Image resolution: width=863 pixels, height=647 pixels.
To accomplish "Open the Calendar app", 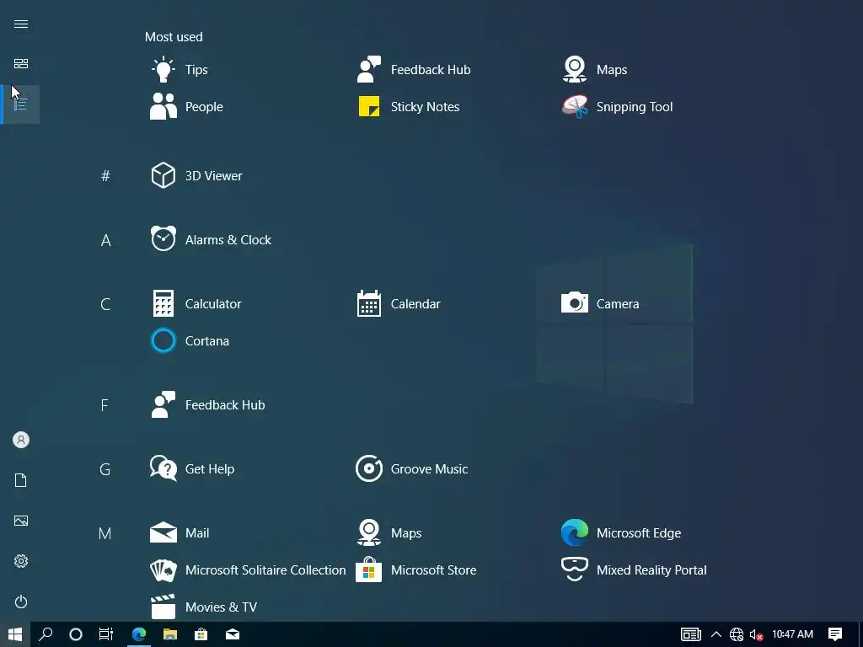I will [399, 303].
